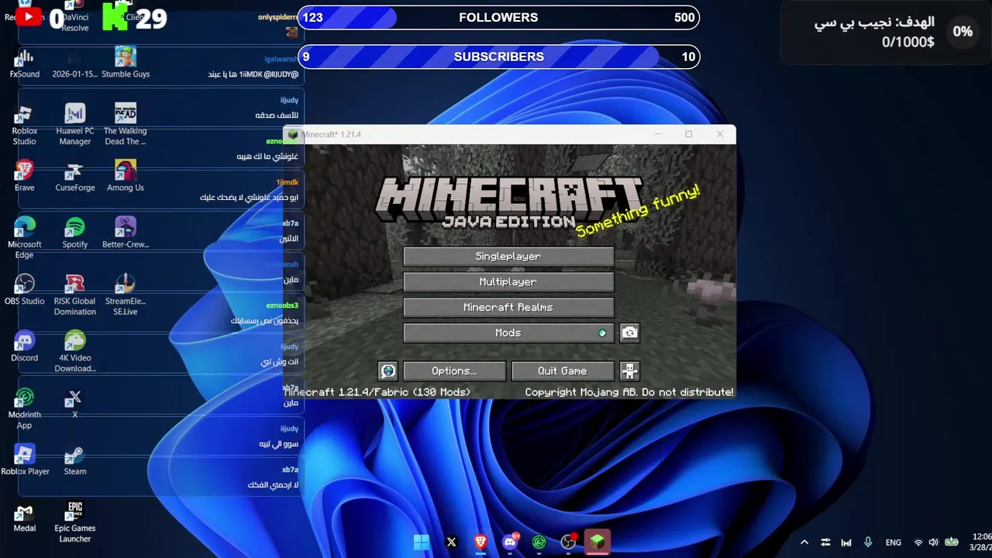The height and width of the screenshot is (558, 992).
Task: Select the Stumble Guys desktop shortcut
Action: pos(126,64)
